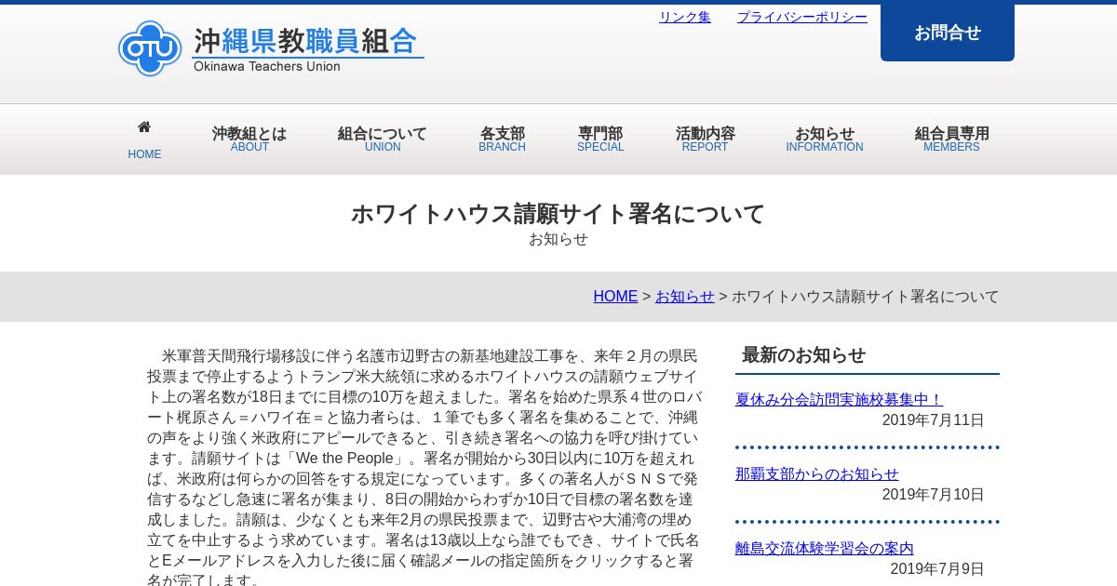Screen dimensions: 1117x586
Task: Open 離島交流体験学習会の案内 news link
Action: click(825, 548)
